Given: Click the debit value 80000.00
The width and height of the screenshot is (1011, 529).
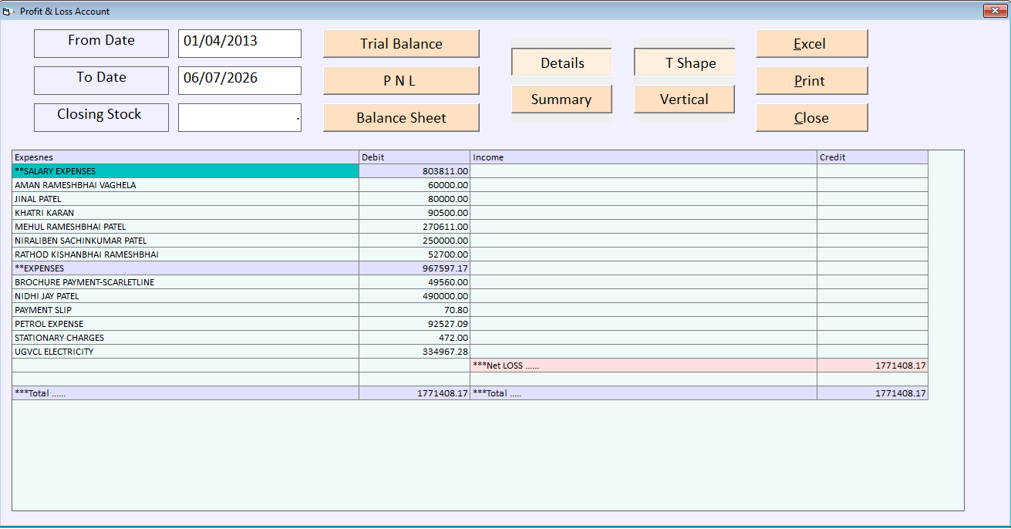Looking at the screenshot, I should point(415,199).
